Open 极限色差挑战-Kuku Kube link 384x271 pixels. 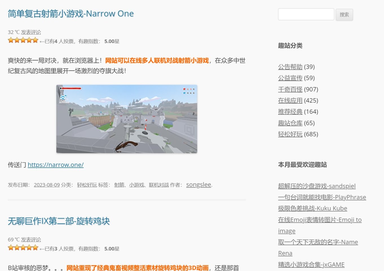coord(312,209)
